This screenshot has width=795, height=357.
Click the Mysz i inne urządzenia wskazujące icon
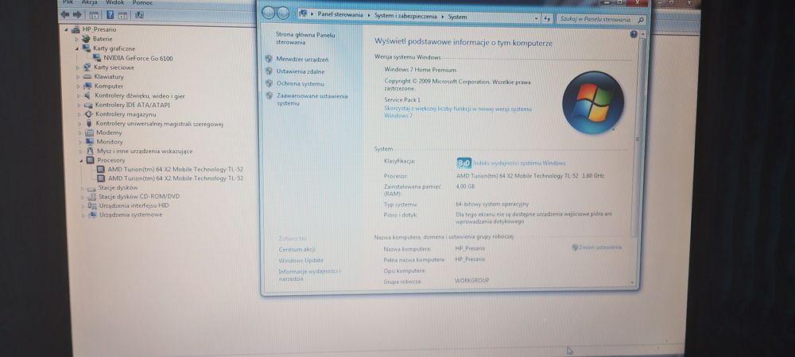[x=91, y=152]
